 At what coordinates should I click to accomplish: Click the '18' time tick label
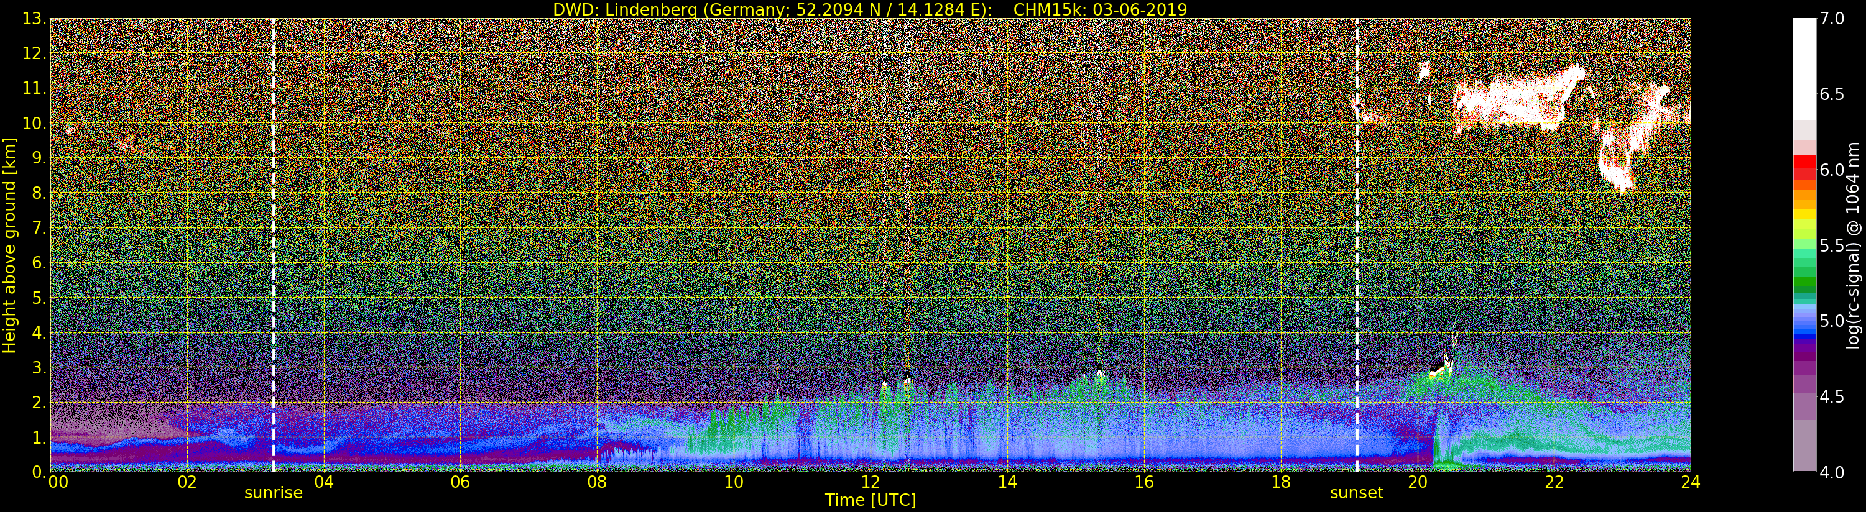tap(1281, 482)
